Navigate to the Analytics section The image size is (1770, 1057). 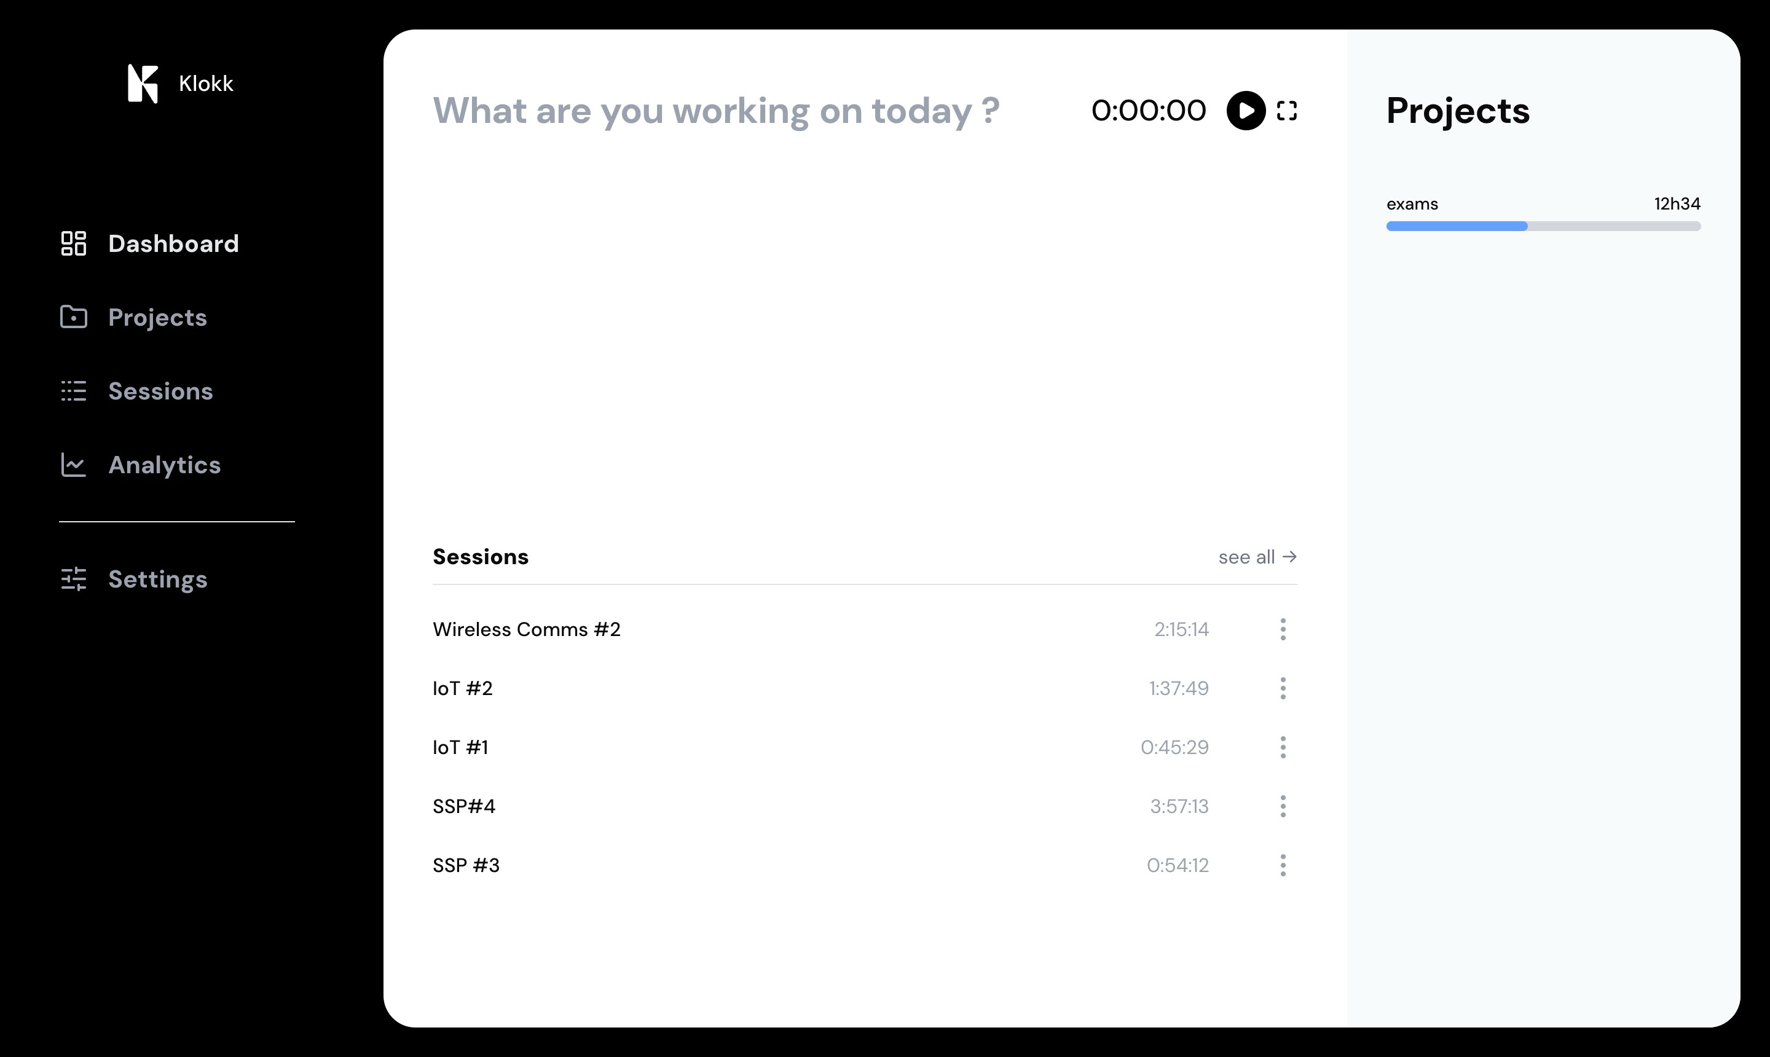(x=164, y=465)
